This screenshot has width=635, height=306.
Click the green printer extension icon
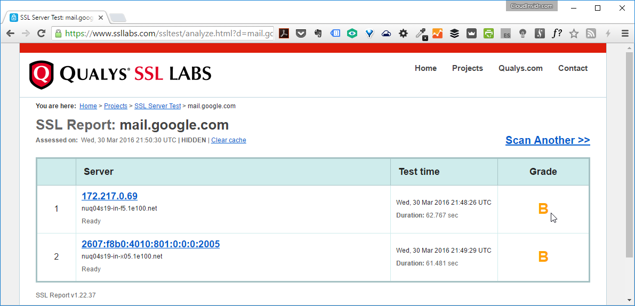[488, 34]
